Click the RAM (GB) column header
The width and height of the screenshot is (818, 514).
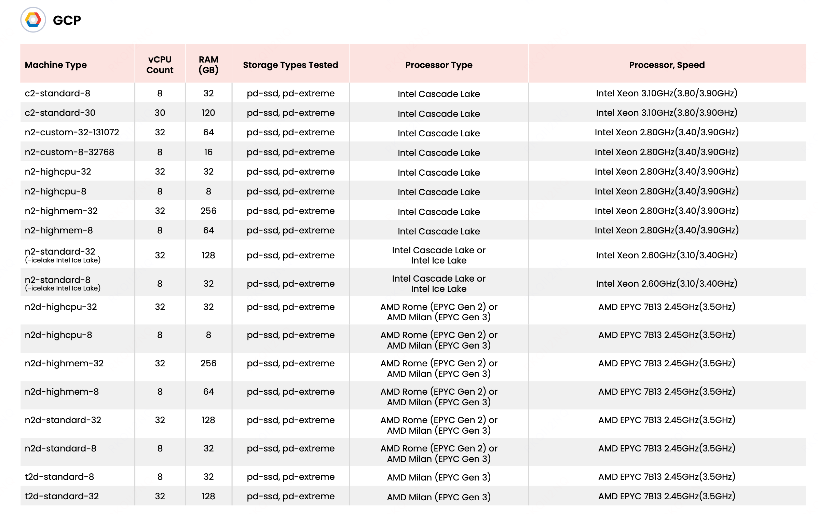pyautogui.click(x=208, y=65)
